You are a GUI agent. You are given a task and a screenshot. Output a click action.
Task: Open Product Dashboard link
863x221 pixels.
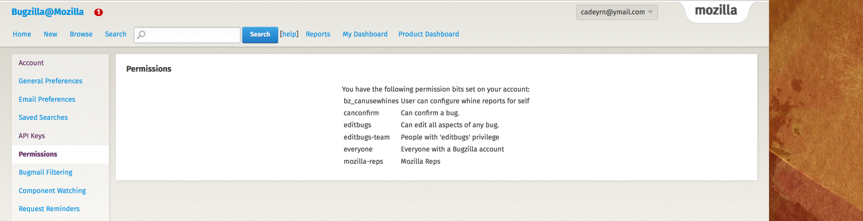[428, 34]
